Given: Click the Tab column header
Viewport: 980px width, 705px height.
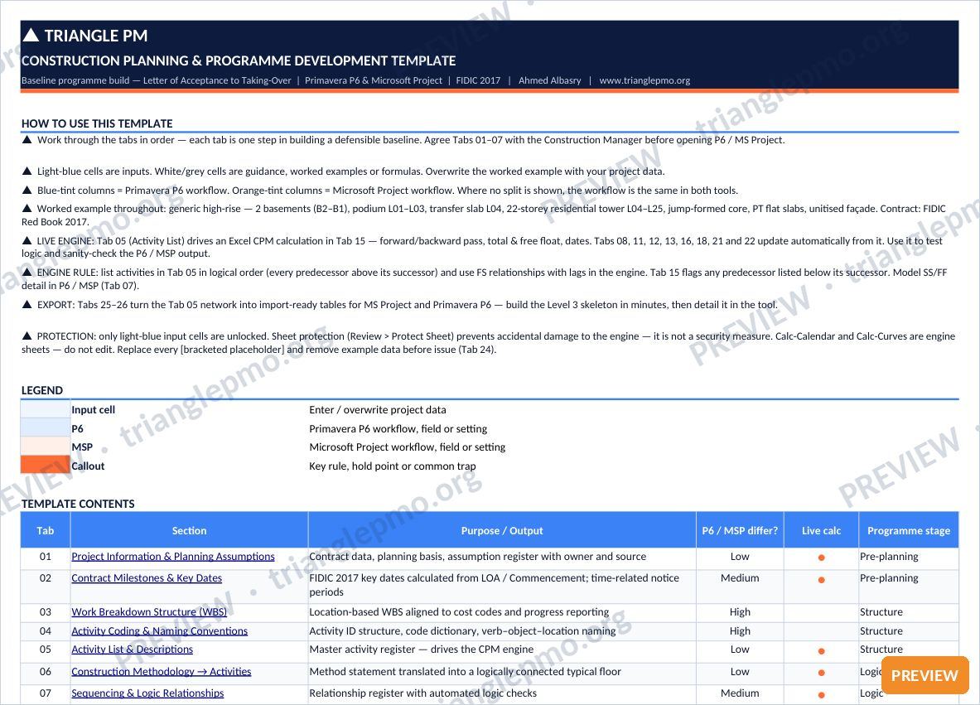Looking at the screenshot, I should (45, 531).
